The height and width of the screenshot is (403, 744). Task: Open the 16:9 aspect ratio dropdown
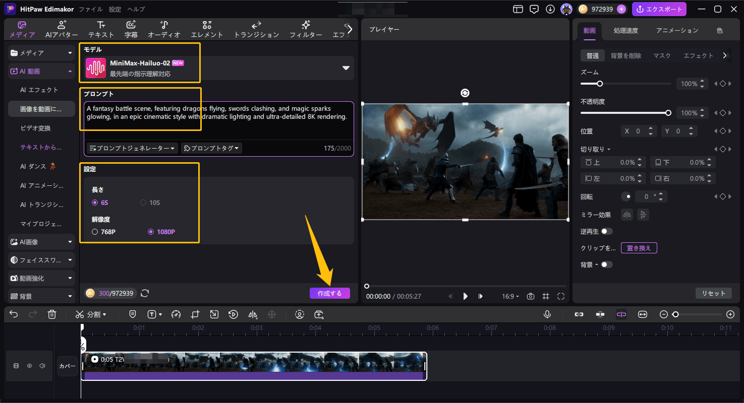pos(510,296)
